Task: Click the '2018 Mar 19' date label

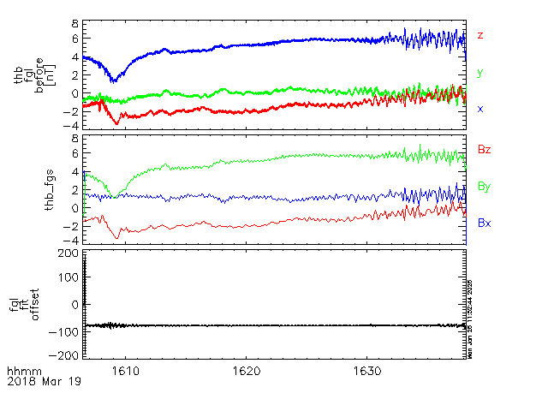Action: [44, 381]
